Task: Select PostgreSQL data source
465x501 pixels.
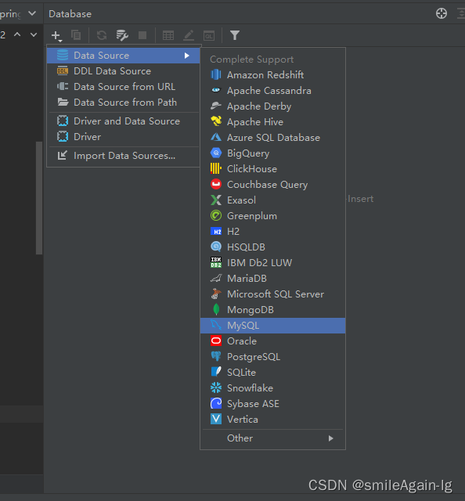Action: (272, 357)
